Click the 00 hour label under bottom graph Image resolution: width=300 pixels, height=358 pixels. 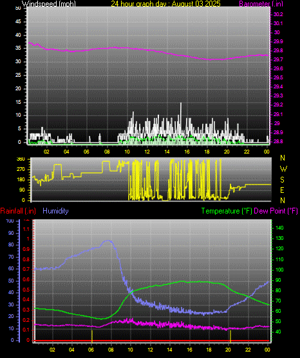click(267, 350)
